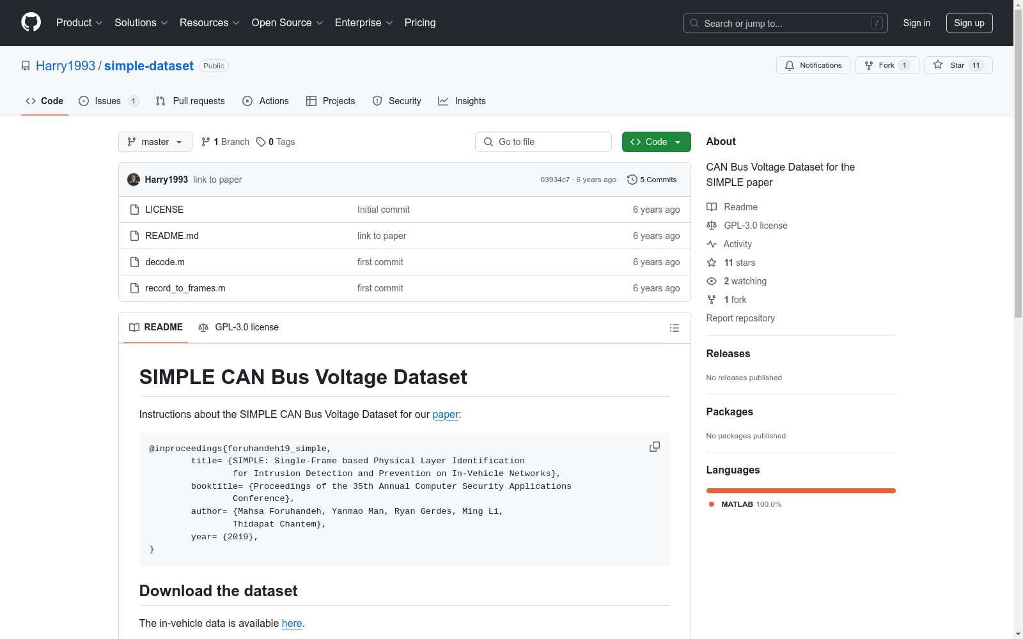Click the Notifications bell button

tap(813, 65)
